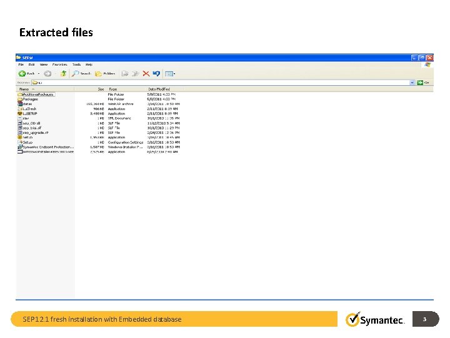Open the Back button history dropdown arrow
The image size is (450, 338).
(39, 74)
